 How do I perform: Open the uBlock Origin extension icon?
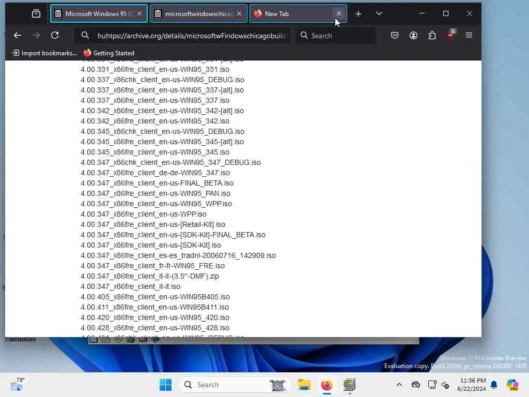[x=450, y=35]
